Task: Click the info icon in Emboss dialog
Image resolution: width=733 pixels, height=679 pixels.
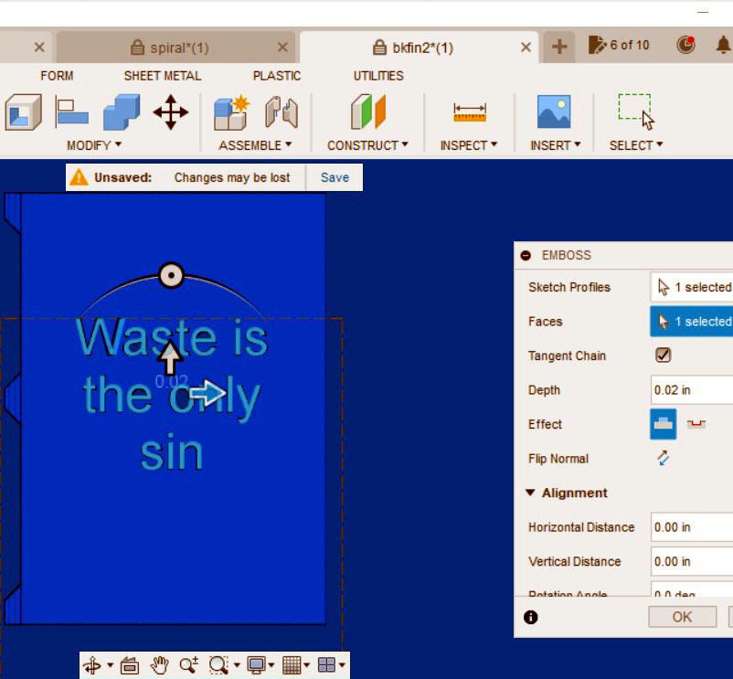Action: pos(530,618)
